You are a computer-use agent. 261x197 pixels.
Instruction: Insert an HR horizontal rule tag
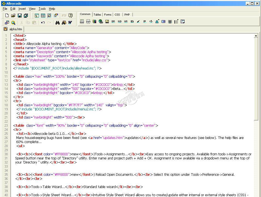tap(126, 22)
